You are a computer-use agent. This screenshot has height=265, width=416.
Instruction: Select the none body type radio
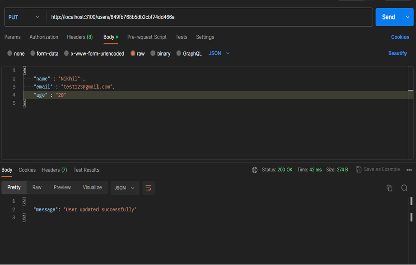click(x=9, y=53)
